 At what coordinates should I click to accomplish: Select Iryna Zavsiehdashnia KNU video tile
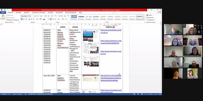click(192, 52)
